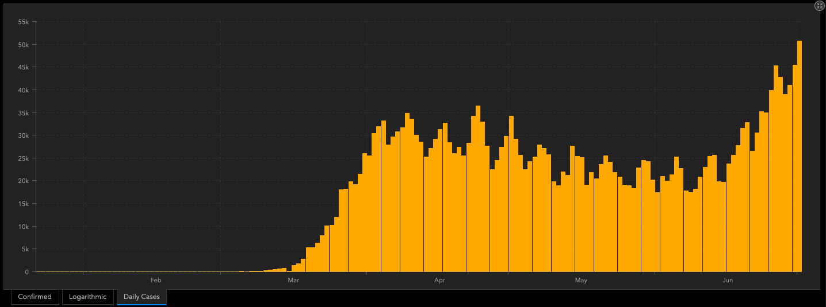
Task: Select the Daily Cases tab
Action: [x=142, y=297]
